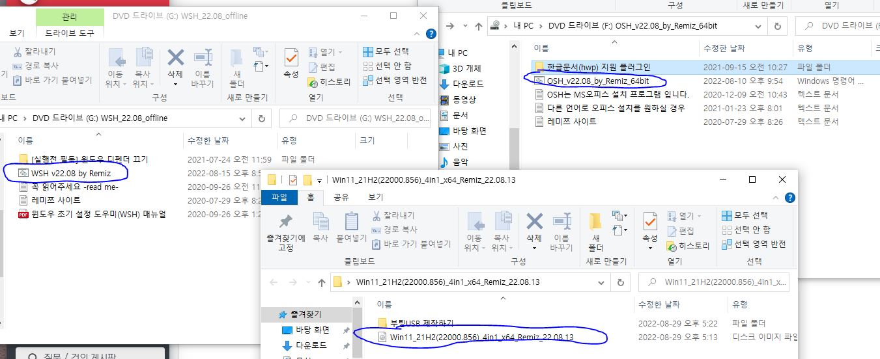Create 새 폴더 in Win11 window ribbon
The width and height of the screenshot is (880, 359).
coord(595,231)
